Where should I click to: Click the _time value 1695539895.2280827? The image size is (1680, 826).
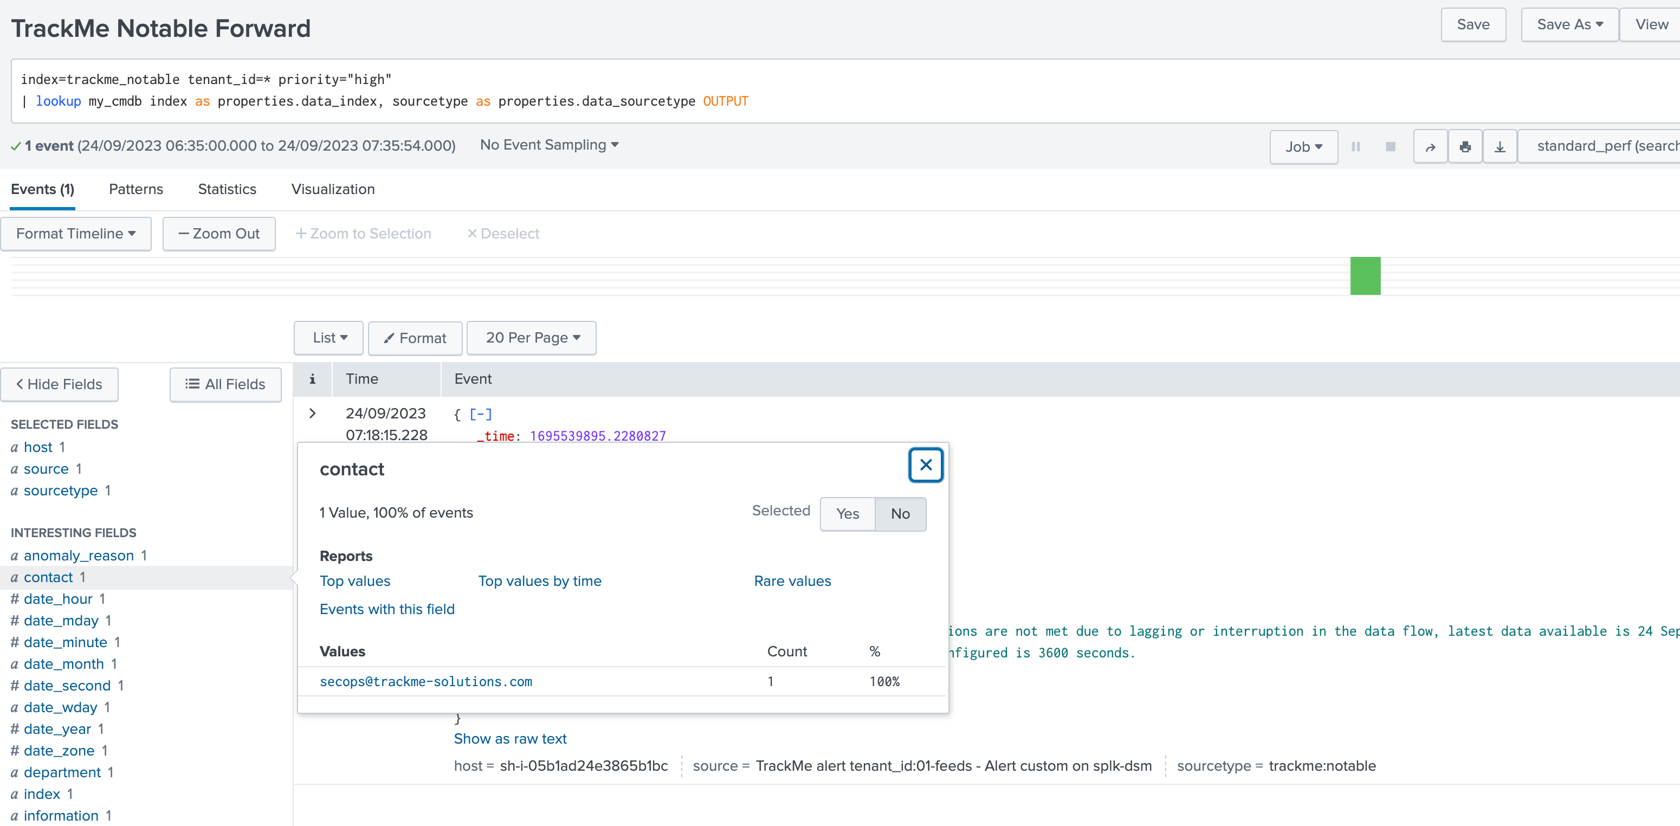click(x=597, y=435)
